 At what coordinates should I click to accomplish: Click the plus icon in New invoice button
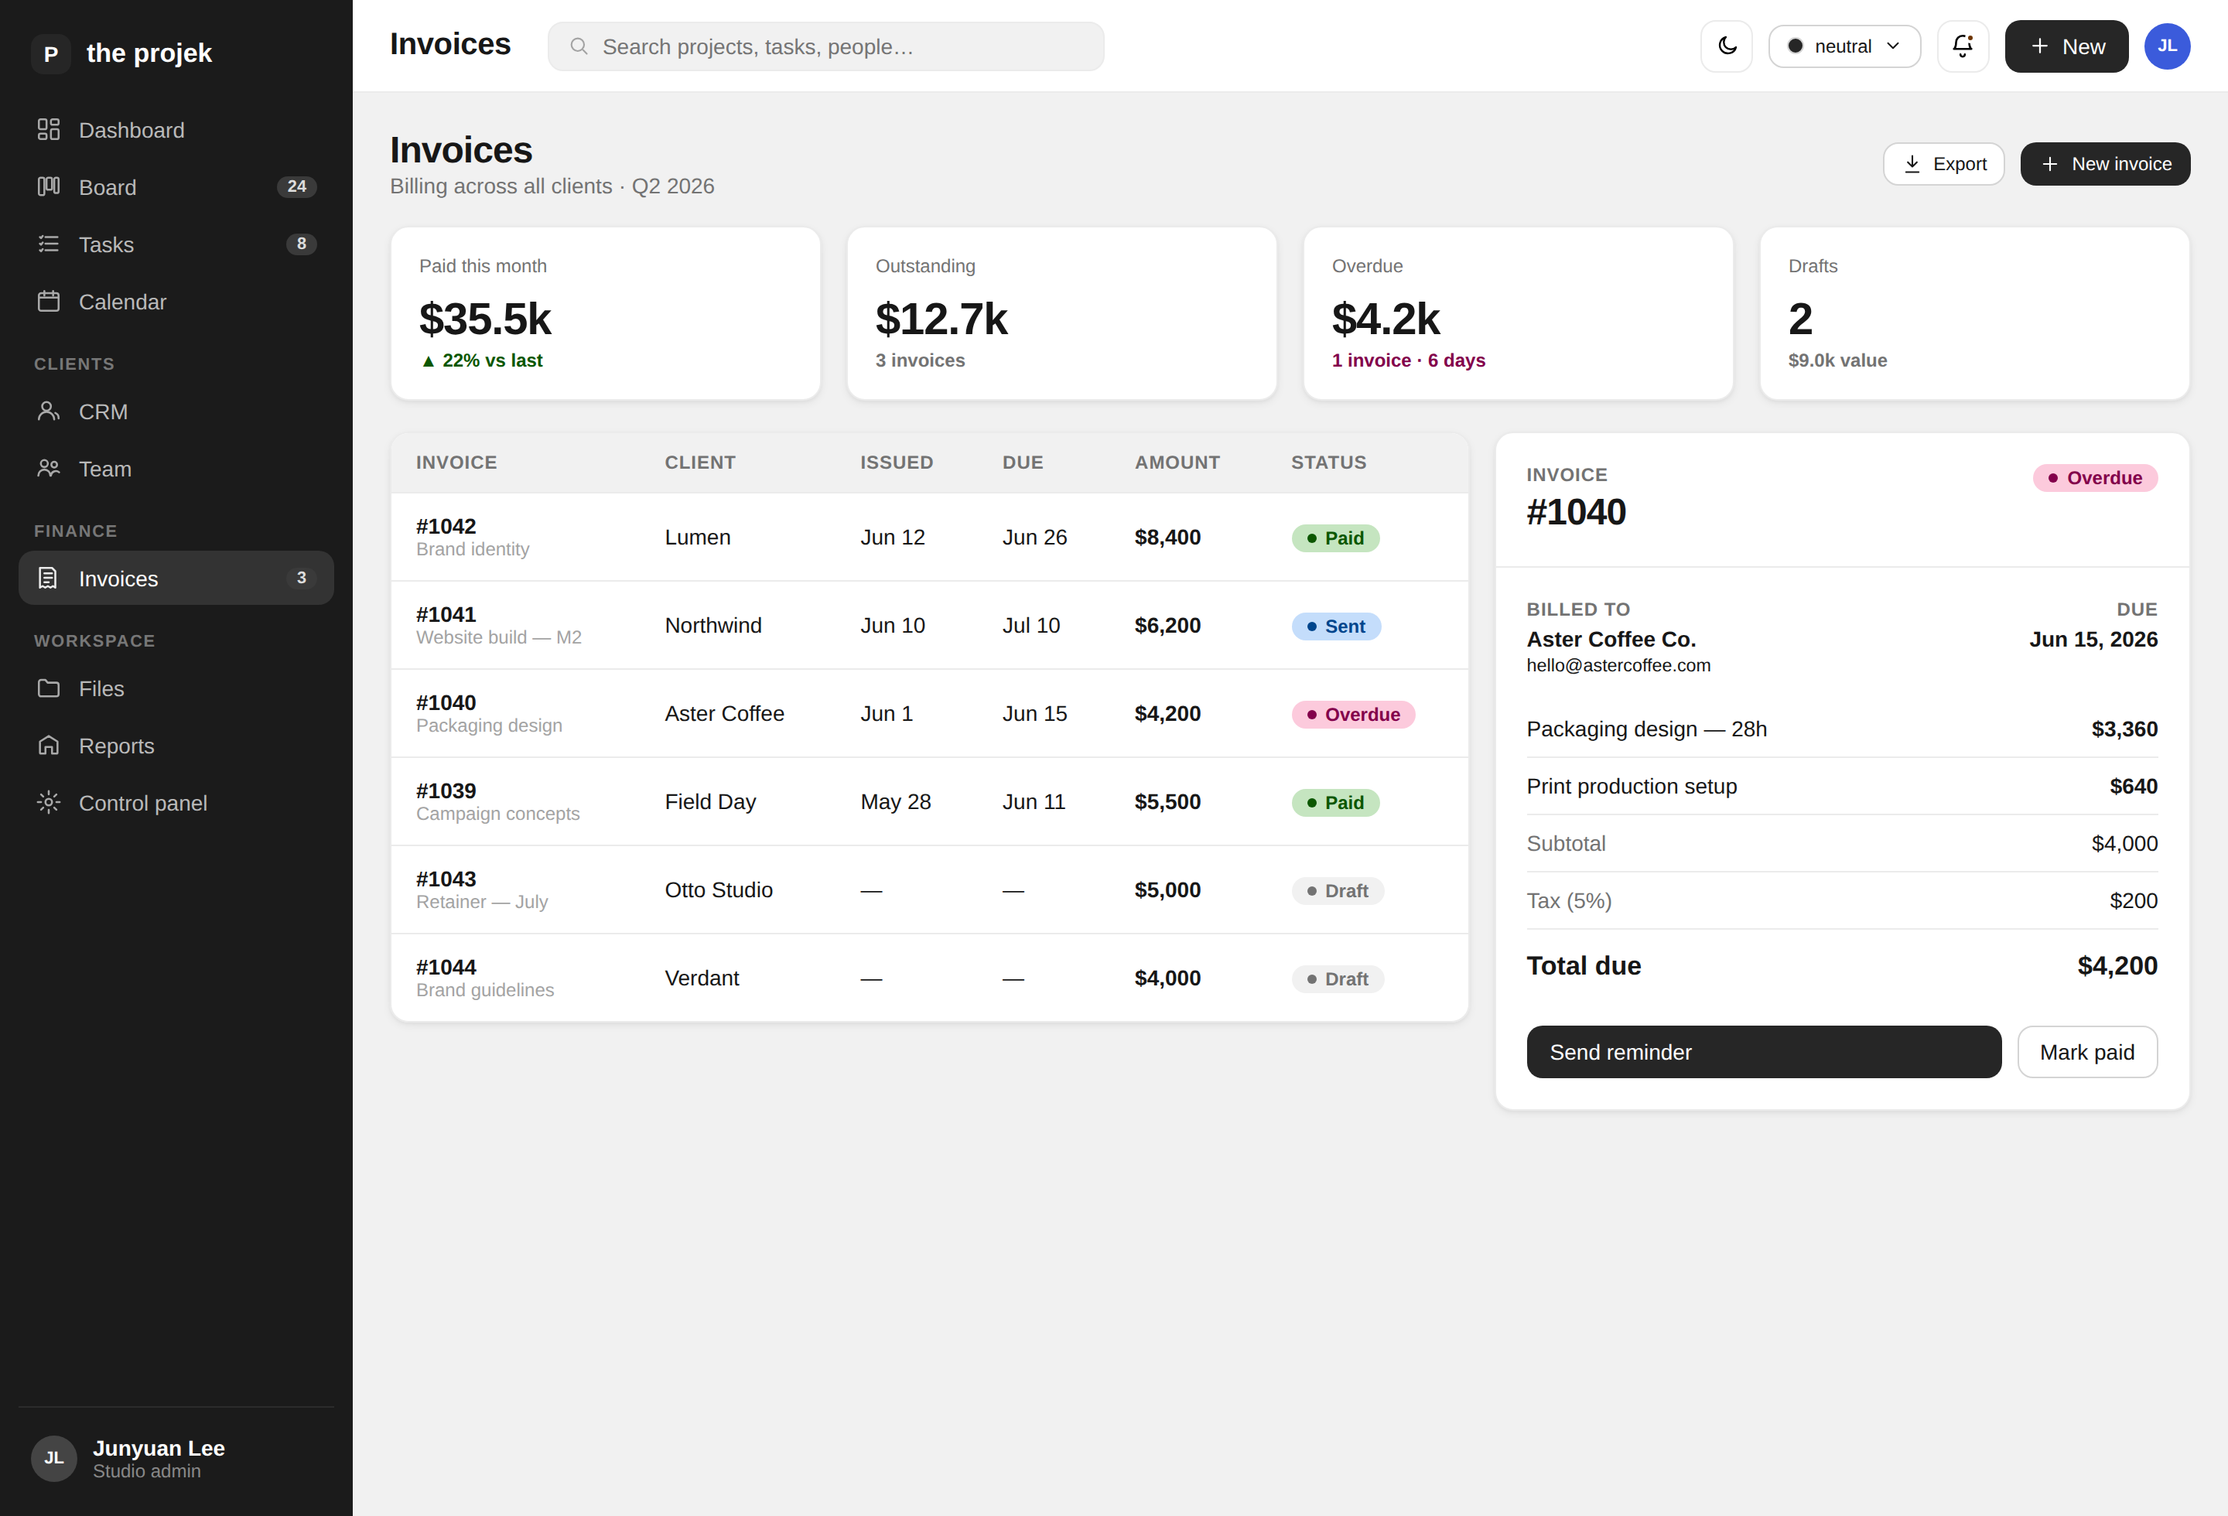(x=2050, y=164)
